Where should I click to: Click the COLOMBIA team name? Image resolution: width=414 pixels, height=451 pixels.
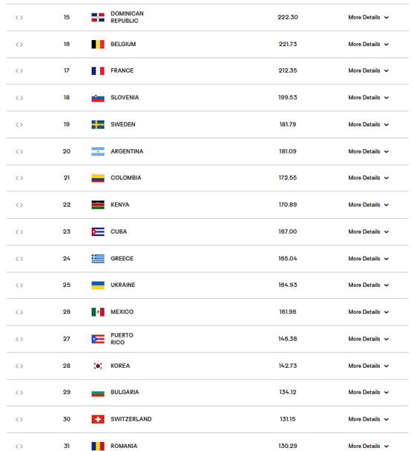pyautogui.click(x=126, y=178)
